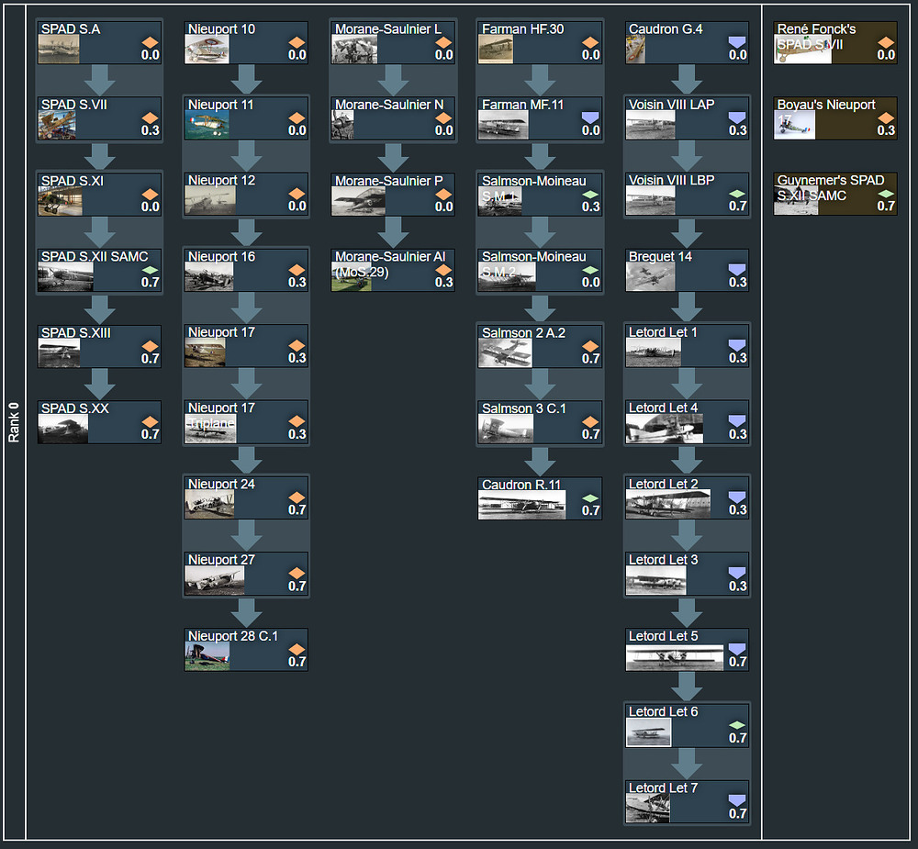
Task: Select the Nieuport 12 card
Action: 246,194
